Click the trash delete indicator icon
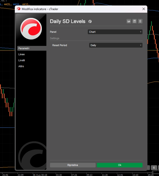Image resolution: width=159 pixels, height=176 pixels. (140, 21)
